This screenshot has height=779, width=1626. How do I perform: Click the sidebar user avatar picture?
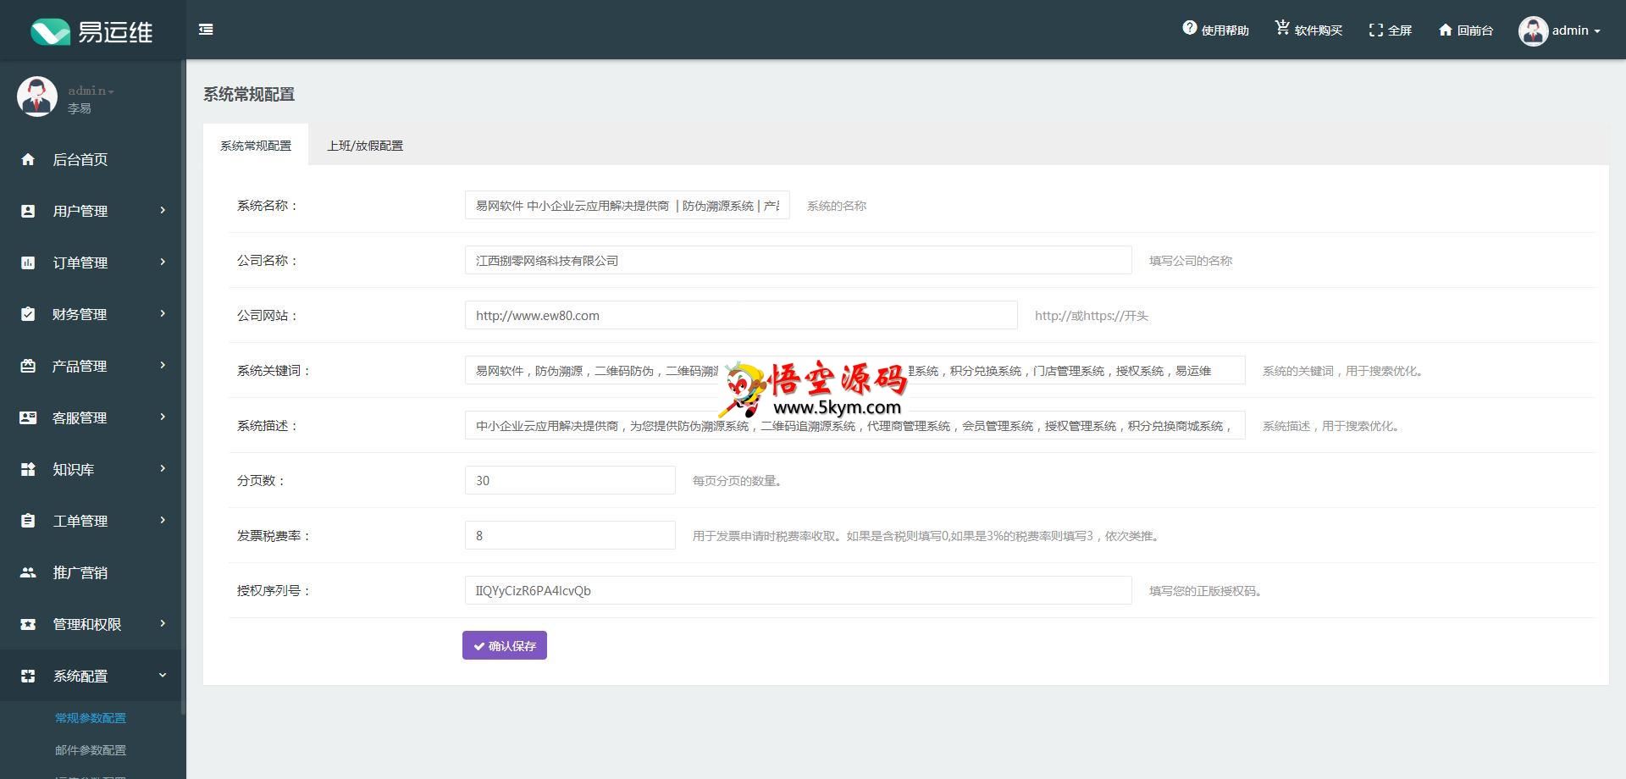37,97
